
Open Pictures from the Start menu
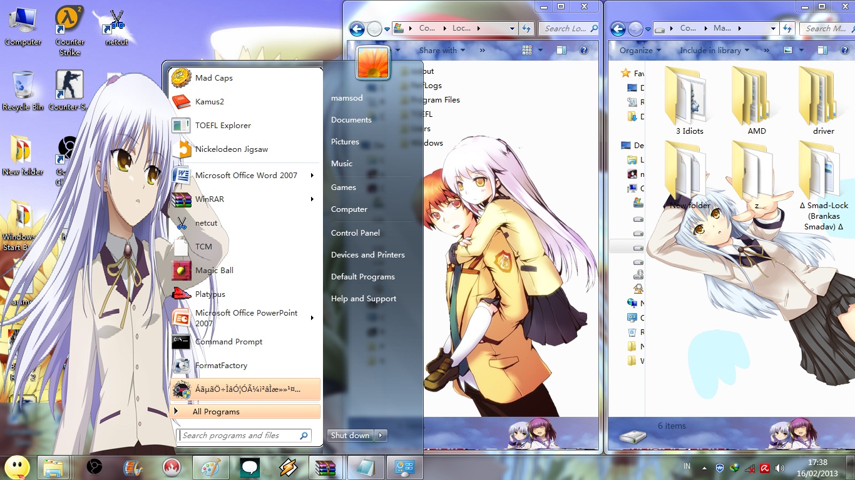(345, 142)
